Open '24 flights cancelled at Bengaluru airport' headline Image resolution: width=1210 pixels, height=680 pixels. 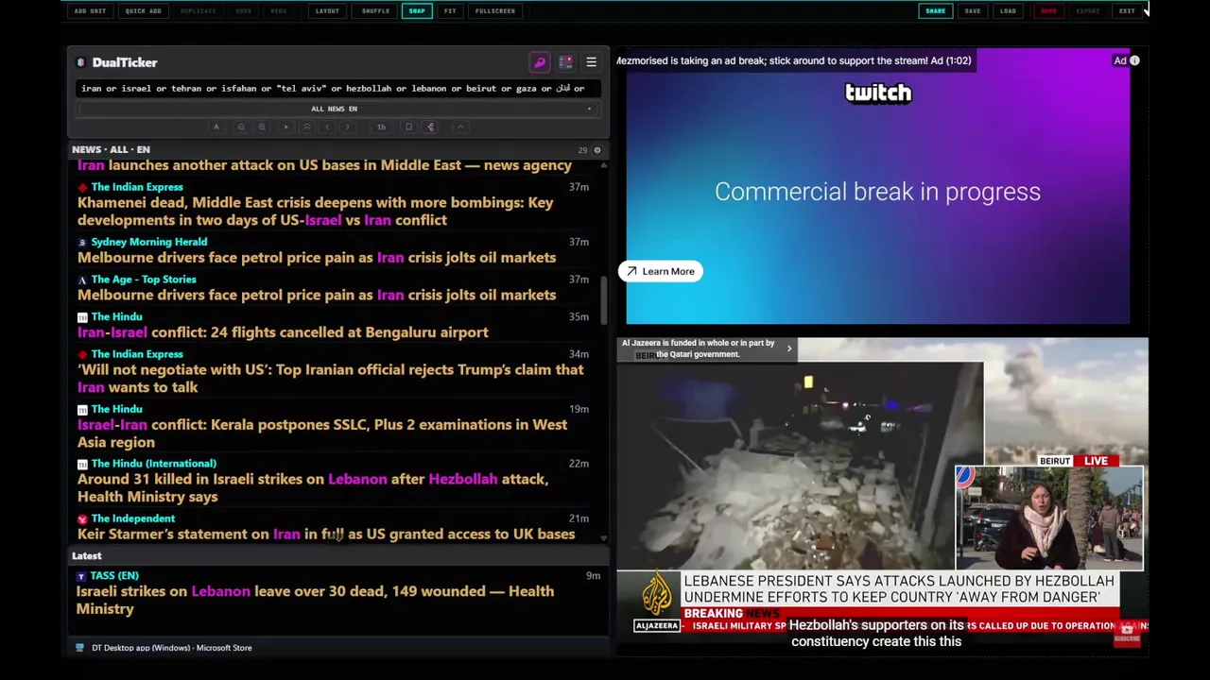coord(283,332)
